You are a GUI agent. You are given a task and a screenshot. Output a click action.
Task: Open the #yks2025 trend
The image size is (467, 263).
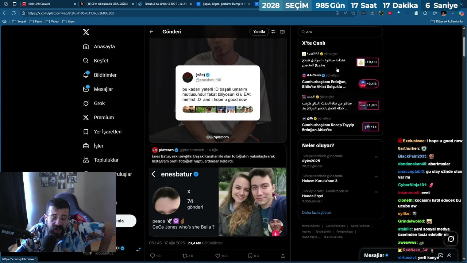(311, 161)
